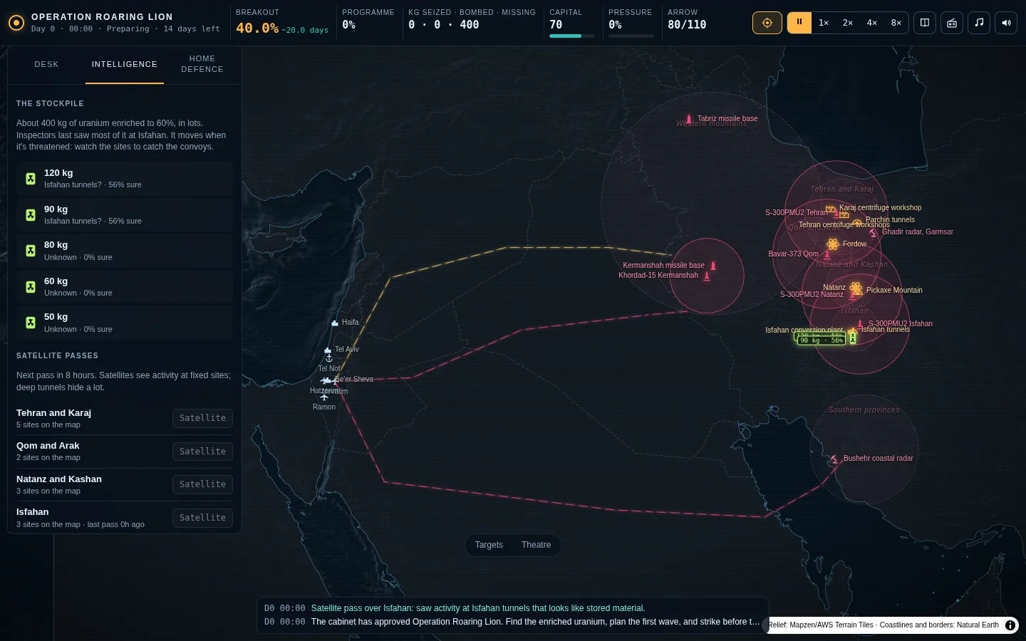Open the map attribution info icon
The height and width of the screenshot is (641, 1026).
[1010, 625]
